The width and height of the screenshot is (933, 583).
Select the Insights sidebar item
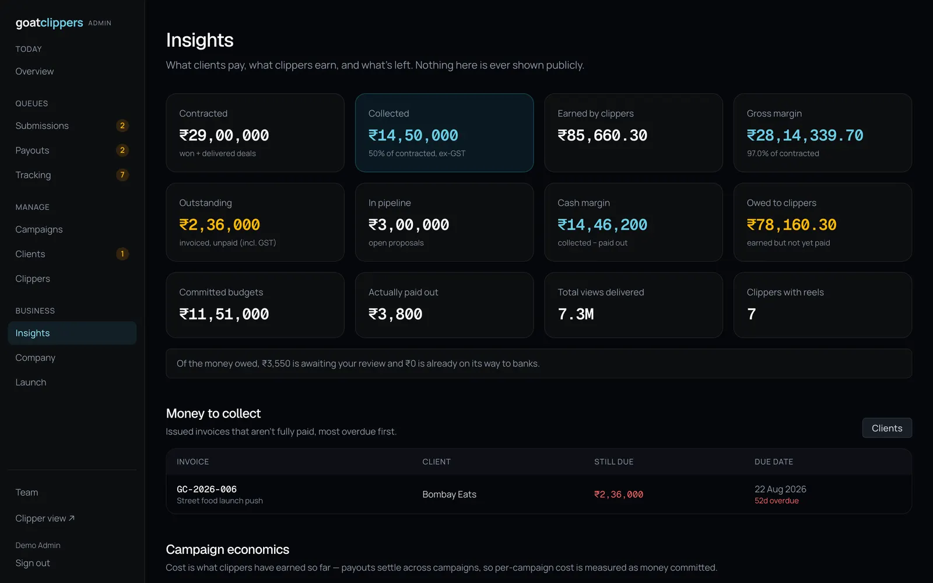pos(72,333)
